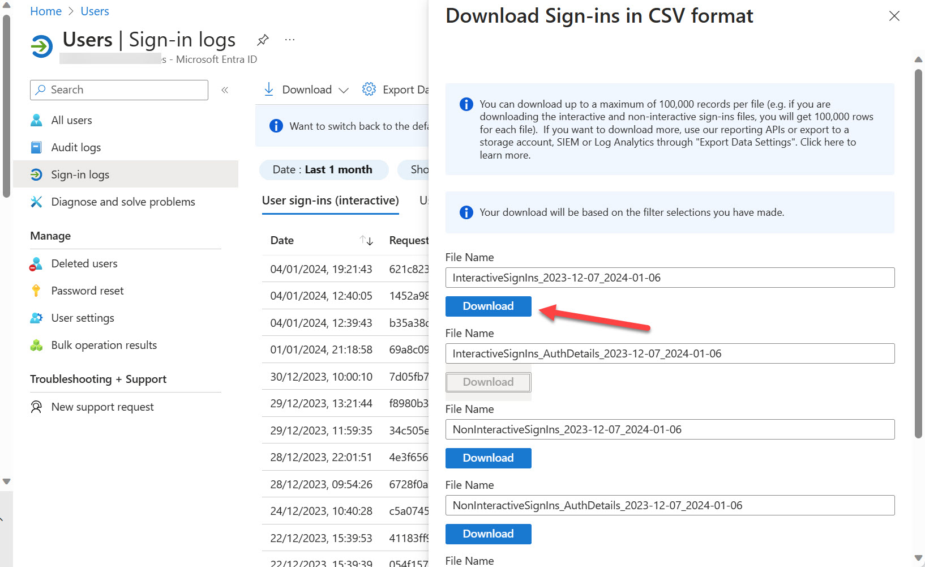The height and width of the screenshot is (567, 925).
Task: Open the more options ellipsis menu
Action: (x=290, y=39)
